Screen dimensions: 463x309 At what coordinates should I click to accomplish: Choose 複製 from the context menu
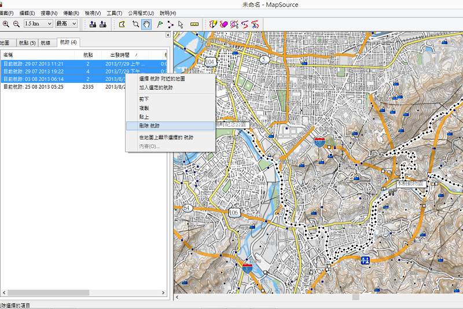[144, 108]
